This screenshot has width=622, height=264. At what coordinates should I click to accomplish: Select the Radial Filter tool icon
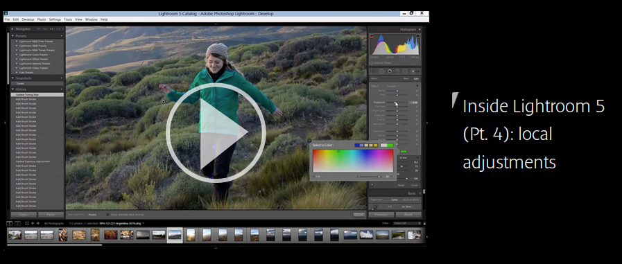(x=405, y=71)
